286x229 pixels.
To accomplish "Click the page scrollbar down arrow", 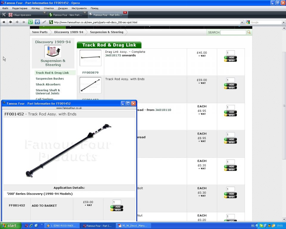I will (x=284, y=219).
